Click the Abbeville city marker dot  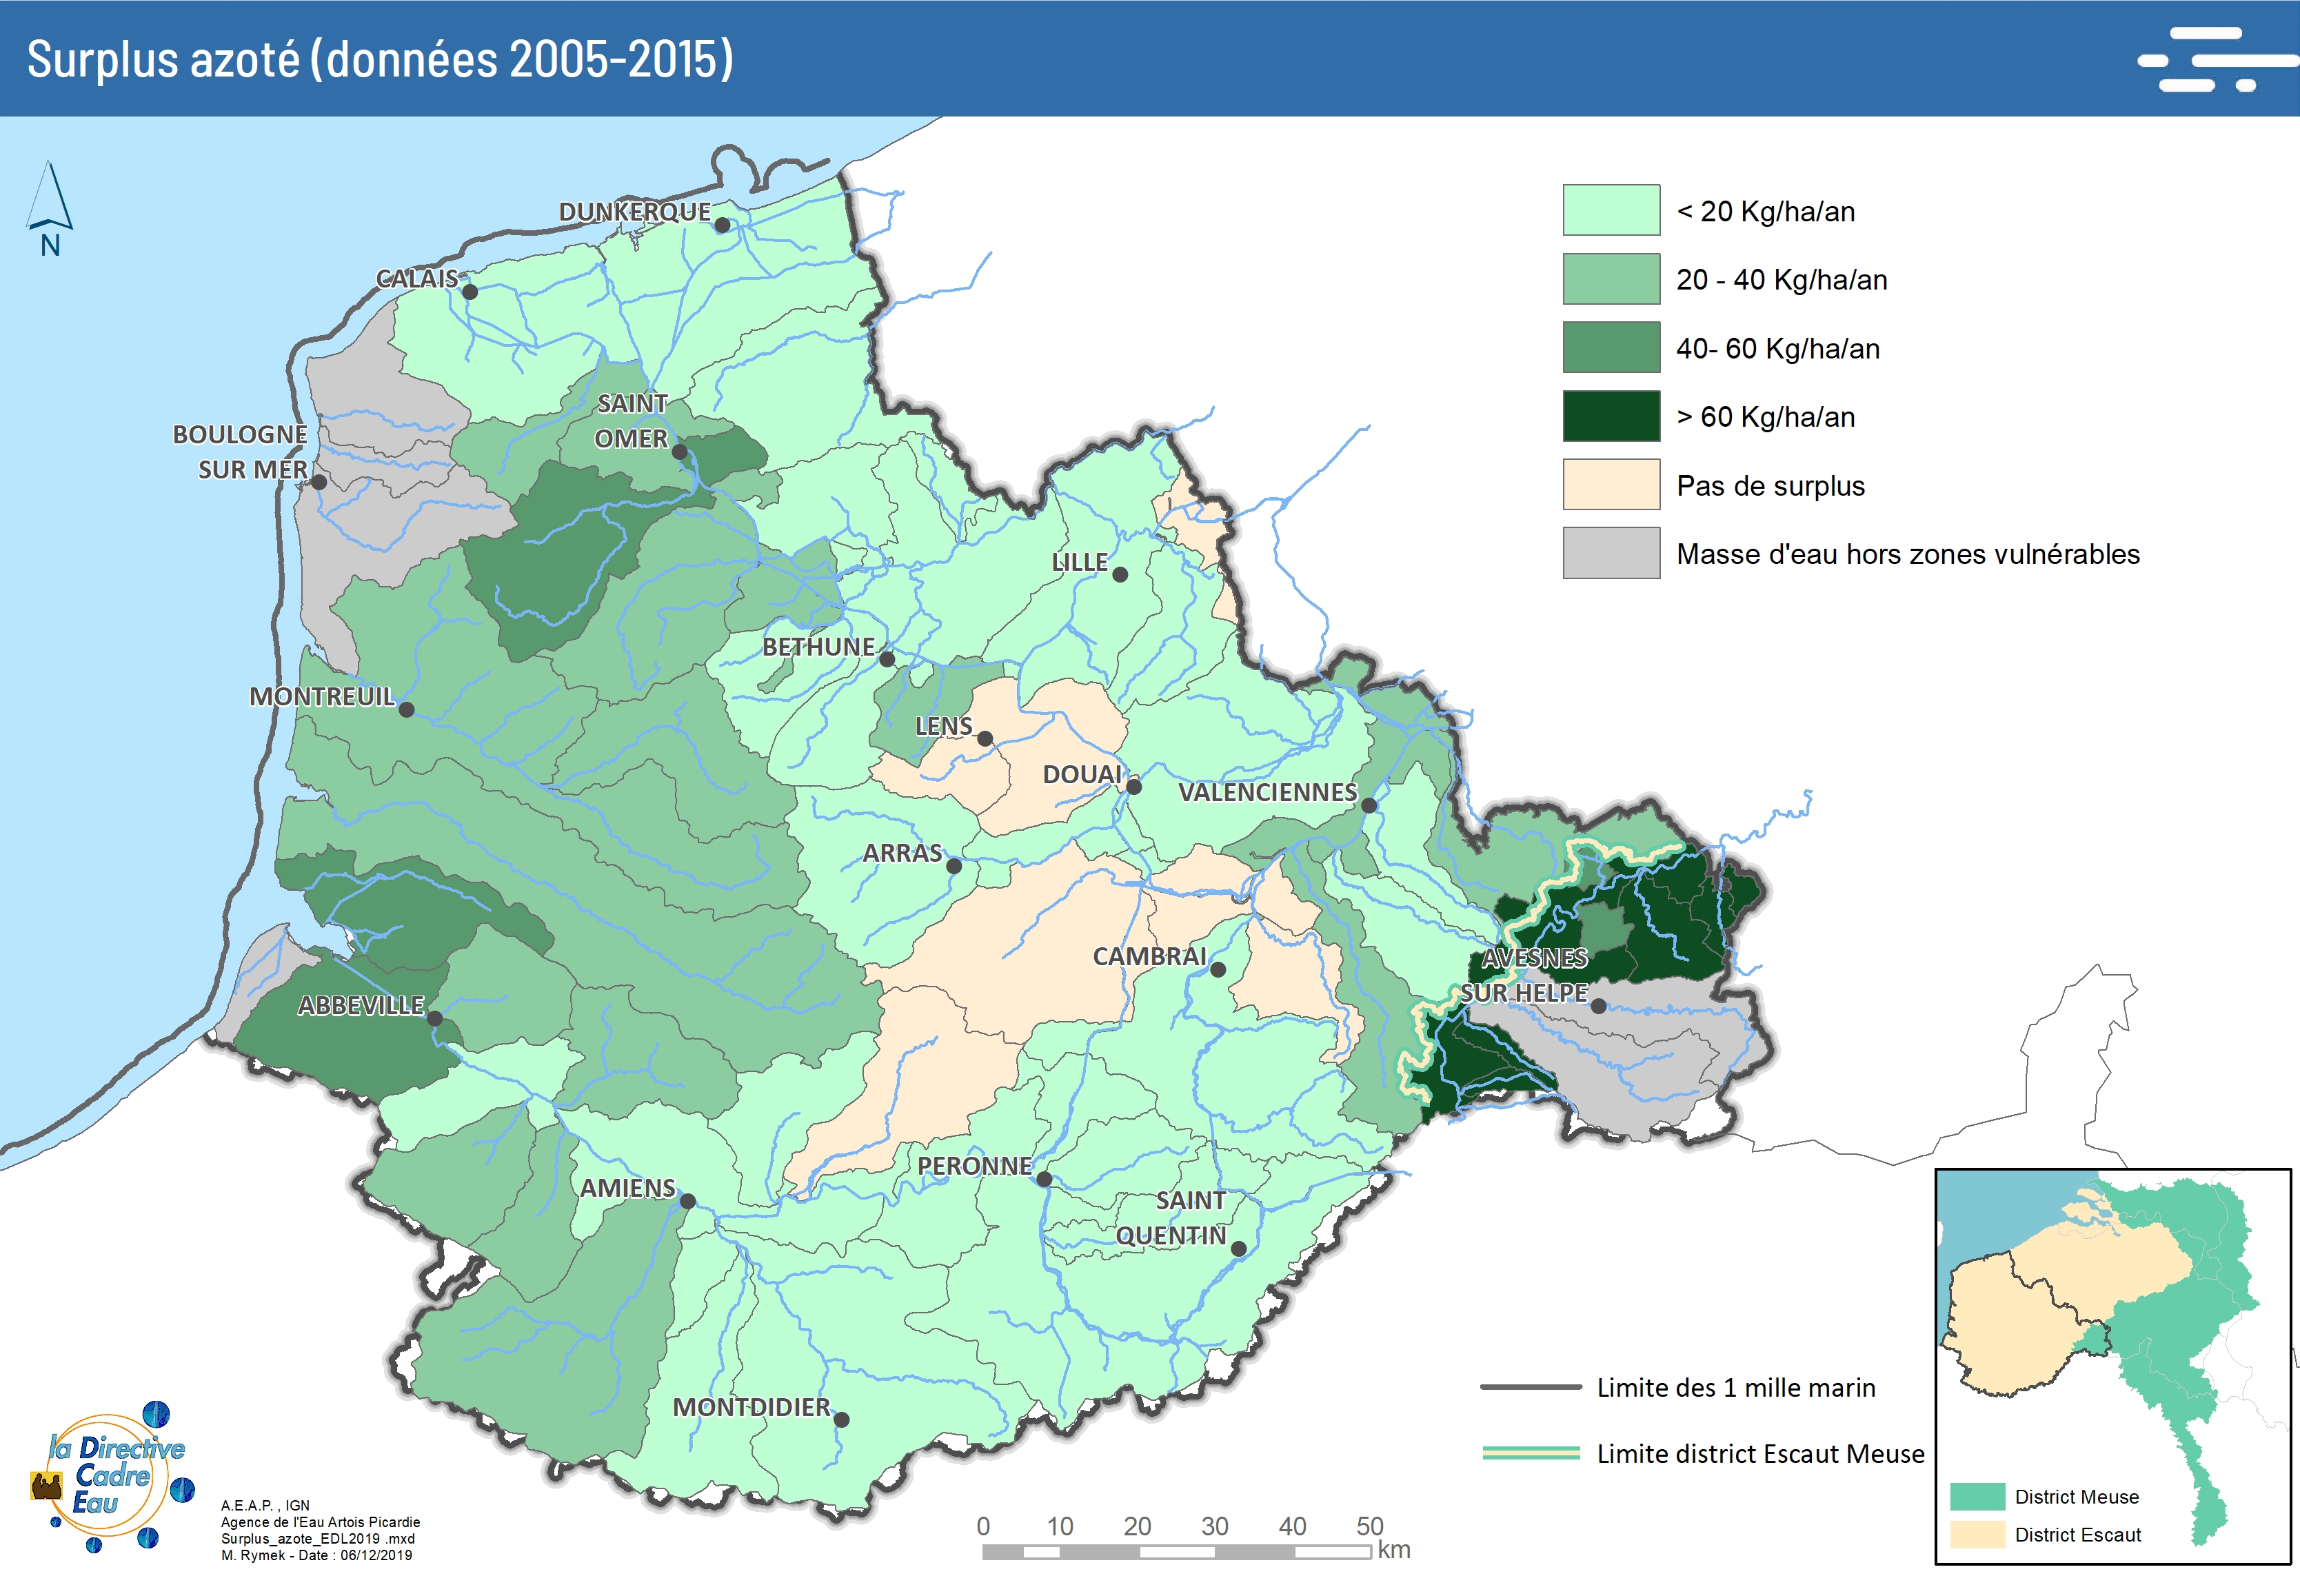tap(435, 1018)
